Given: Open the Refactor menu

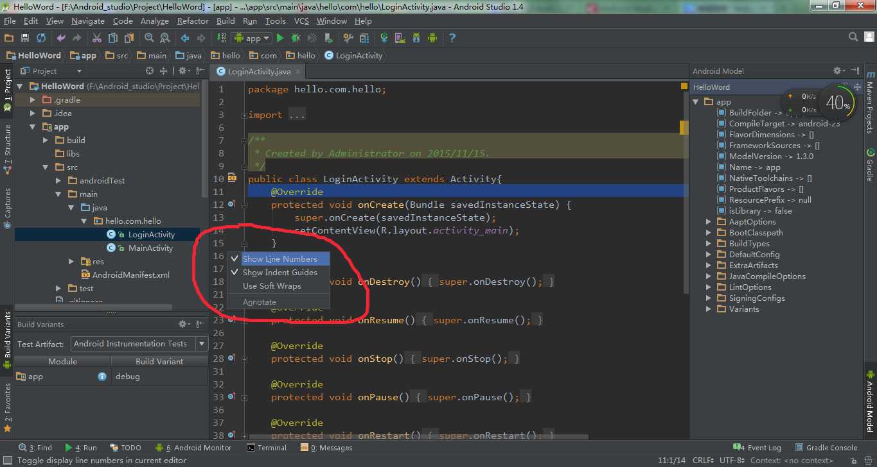Looking at the screenshot, I should (x=193, y=21).
